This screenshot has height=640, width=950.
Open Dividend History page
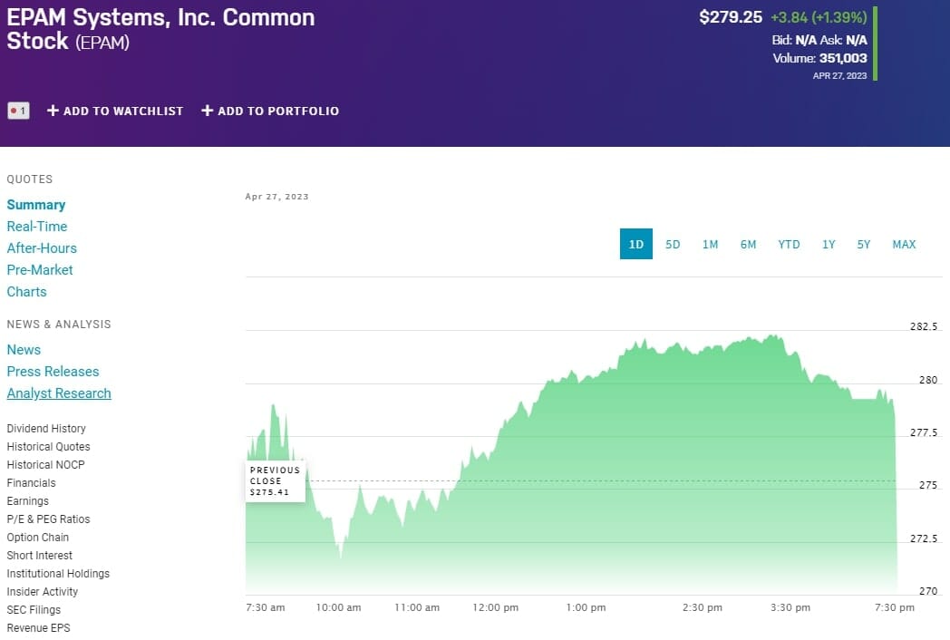(46, 429)
